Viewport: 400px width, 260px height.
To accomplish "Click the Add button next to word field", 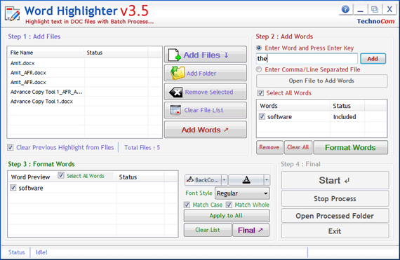I will (x=373, y=59).
